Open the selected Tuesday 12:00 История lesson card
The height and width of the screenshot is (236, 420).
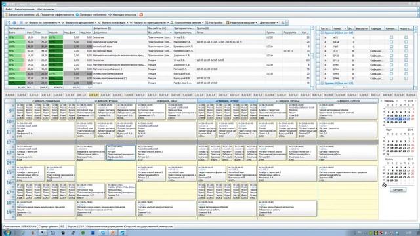pyautogui.click(x=121, y=153)
